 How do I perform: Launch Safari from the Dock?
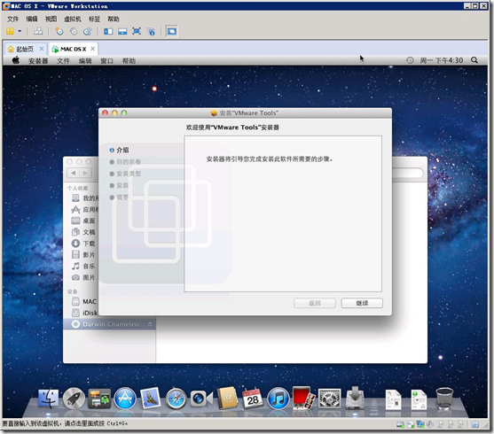tap(176, 399)
